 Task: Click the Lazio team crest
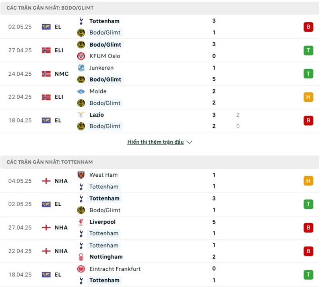(81, 115)
